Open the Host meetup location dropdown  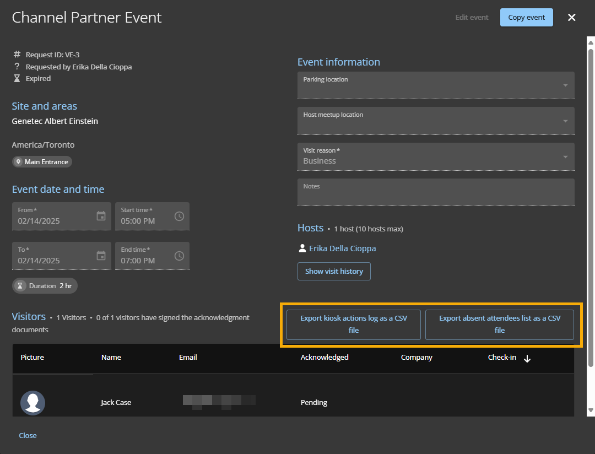point(565,121)
